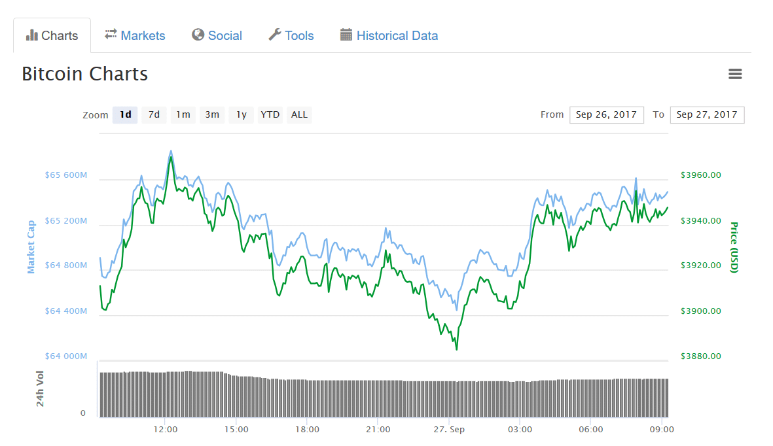Set zoom range to ALL
The width and height of the screenshot is (773, 446).
299,115
